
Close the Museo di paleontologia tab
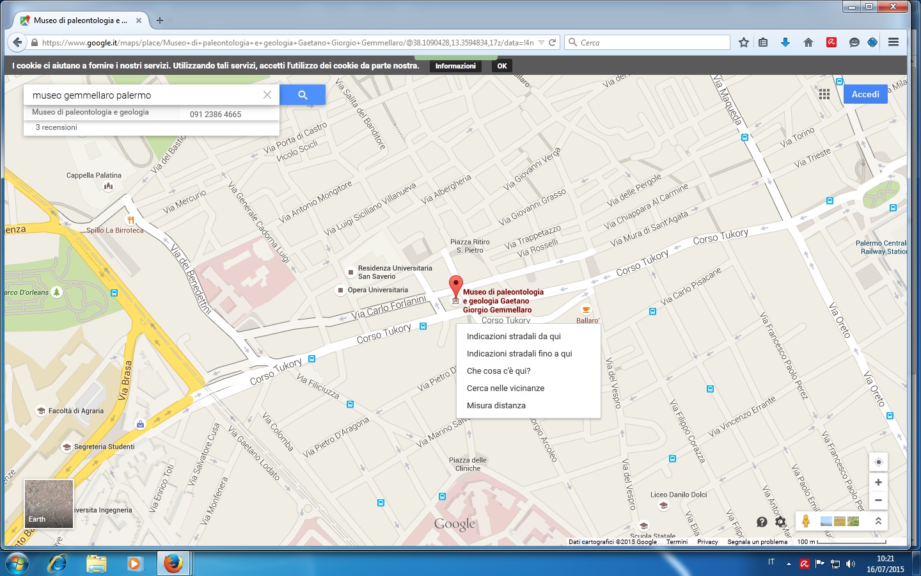[139, 20]
